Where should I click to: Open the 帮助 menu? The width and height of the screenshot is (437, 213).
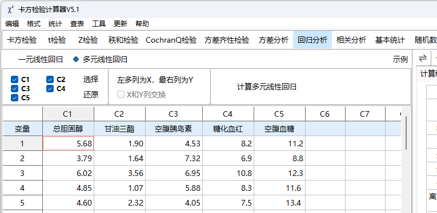tap(142, 24)
